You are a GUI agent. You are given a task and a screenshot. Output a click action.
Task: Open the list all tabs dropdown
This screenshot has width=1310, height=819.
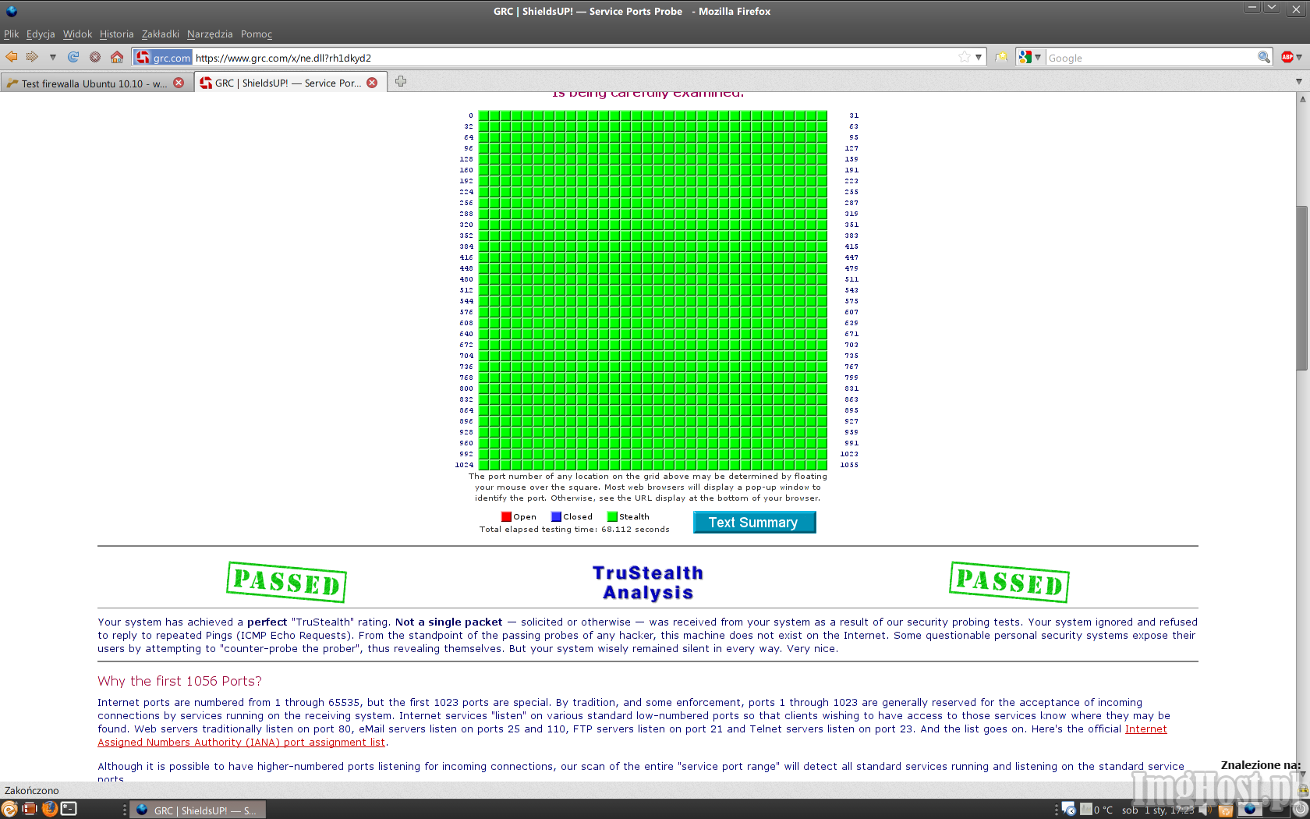pyautogui.click(x=1298, y=81)
